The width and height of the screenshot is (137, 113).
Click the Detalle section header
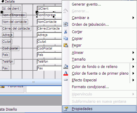10,1
